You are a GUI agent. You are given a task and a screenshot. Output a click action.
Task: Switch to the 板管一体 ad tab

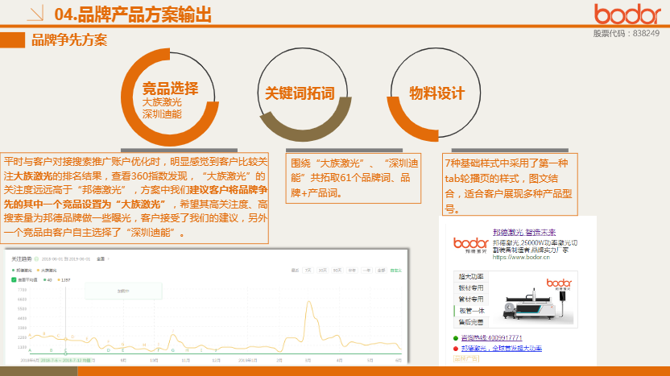click(x=471, y=311)
